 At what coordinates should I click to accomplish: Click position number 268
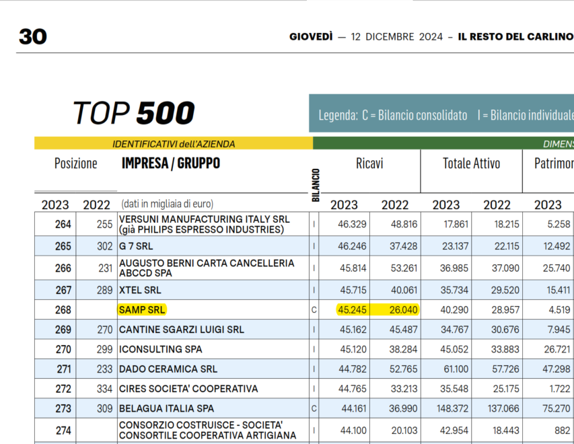point(63,309)
